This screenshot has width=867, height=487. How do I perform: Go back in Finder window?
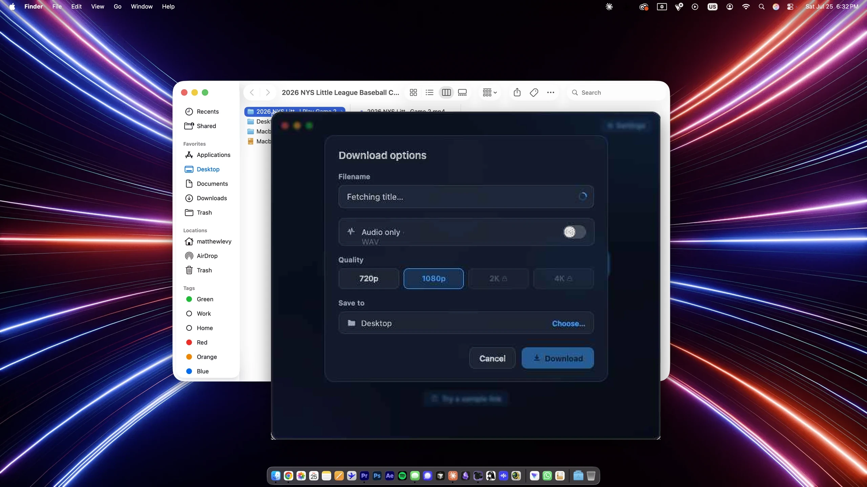pos(252,92)
